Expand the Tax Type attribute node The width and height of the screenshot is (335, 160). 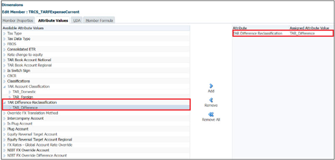[5, 34]
